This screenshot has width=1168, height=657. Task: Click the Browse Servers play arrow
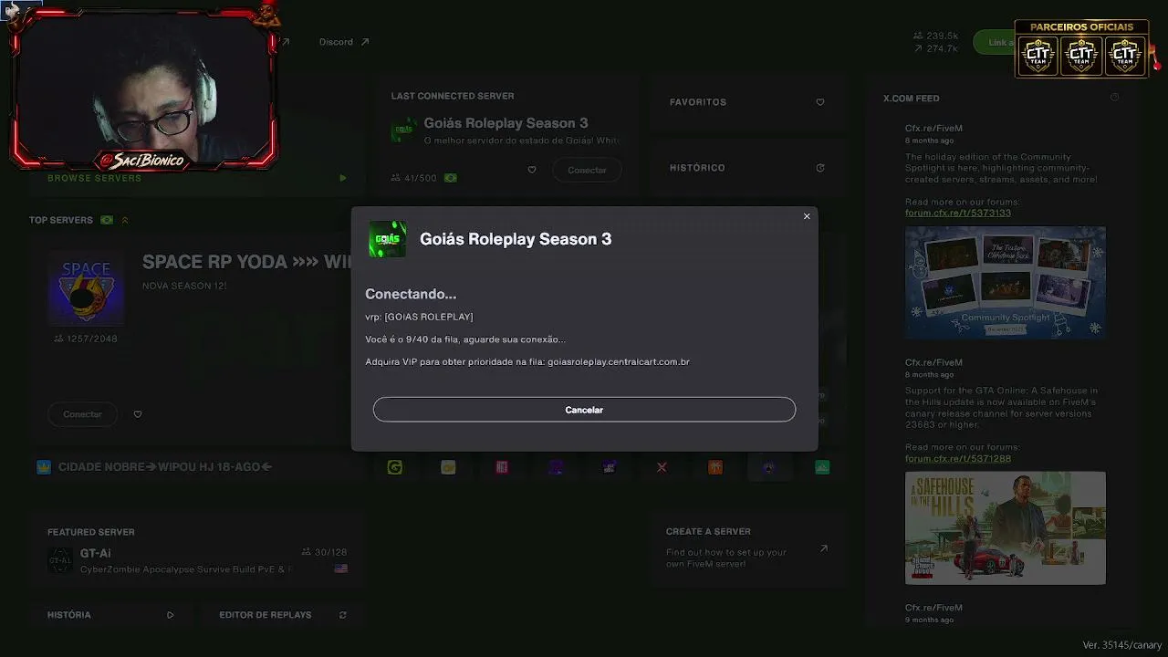[343, 178]
